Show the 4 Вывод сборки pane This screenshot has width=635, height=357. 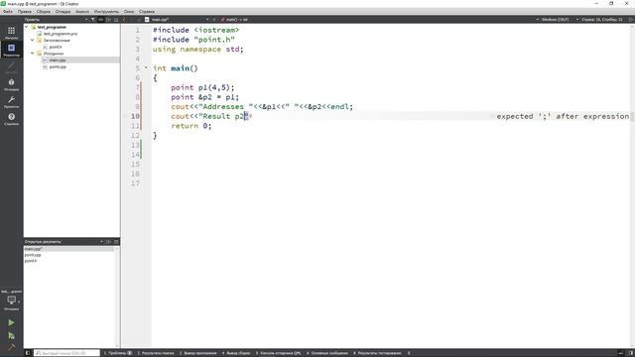point(236,353)
